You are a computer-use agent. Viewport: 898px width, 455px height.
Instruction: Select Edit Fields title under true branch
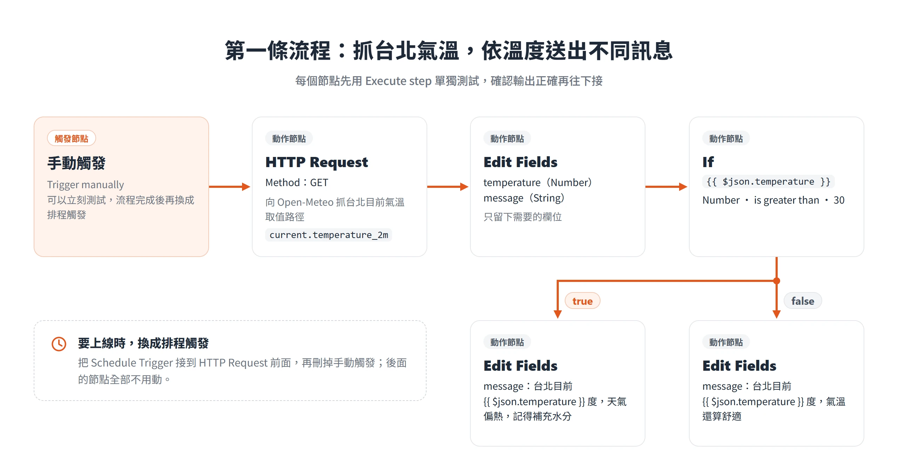click(521, 366)
